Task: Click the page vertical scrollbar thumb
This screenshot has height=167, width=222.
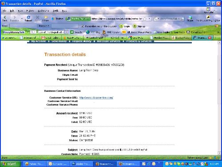Action: pyautogui.click(x=219, y=79)
